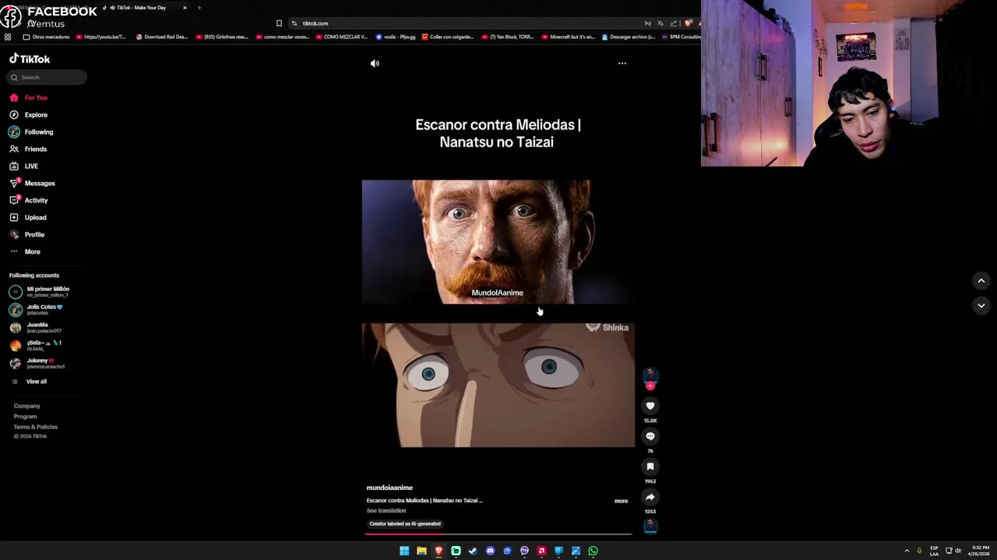Open the Friends page
997x560 pixels.
point(29,149)
